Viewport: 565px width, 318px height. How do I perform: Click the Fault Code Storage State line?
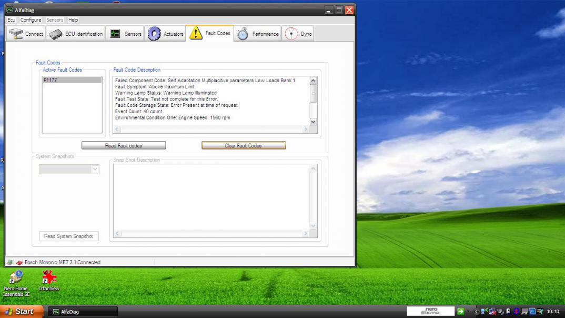(176, 105)
